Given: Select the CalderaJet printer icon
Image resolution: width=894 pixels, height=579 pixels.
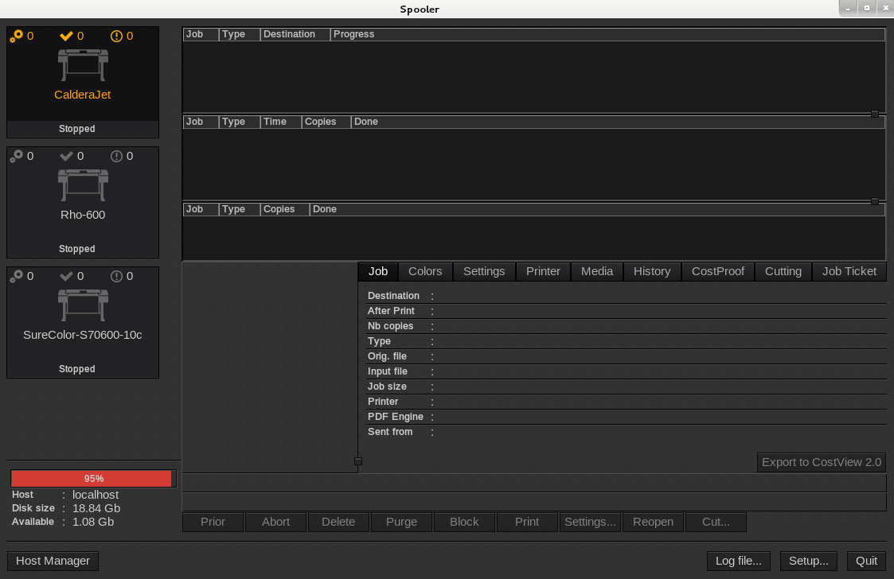Looking at the screenshot, I should [83, 65].
